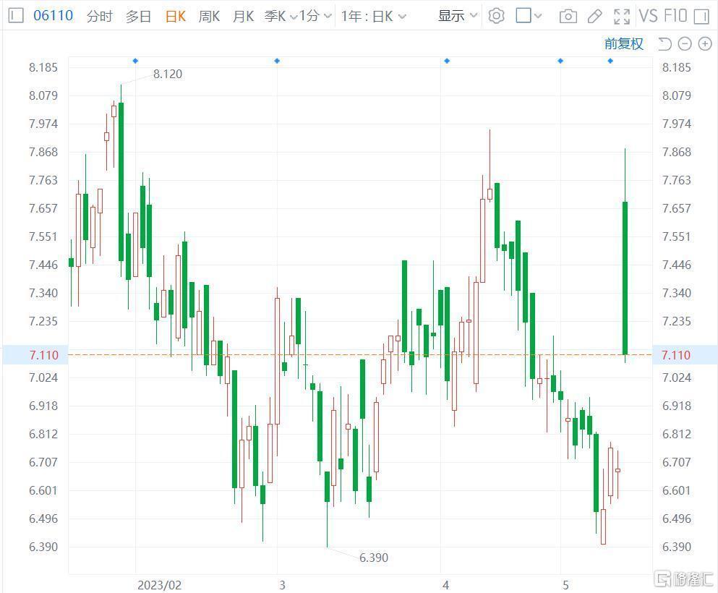Viewport: 718px width, 593px height.
Task: Click the 8.185 left axis price
Action: click(43, 67)
